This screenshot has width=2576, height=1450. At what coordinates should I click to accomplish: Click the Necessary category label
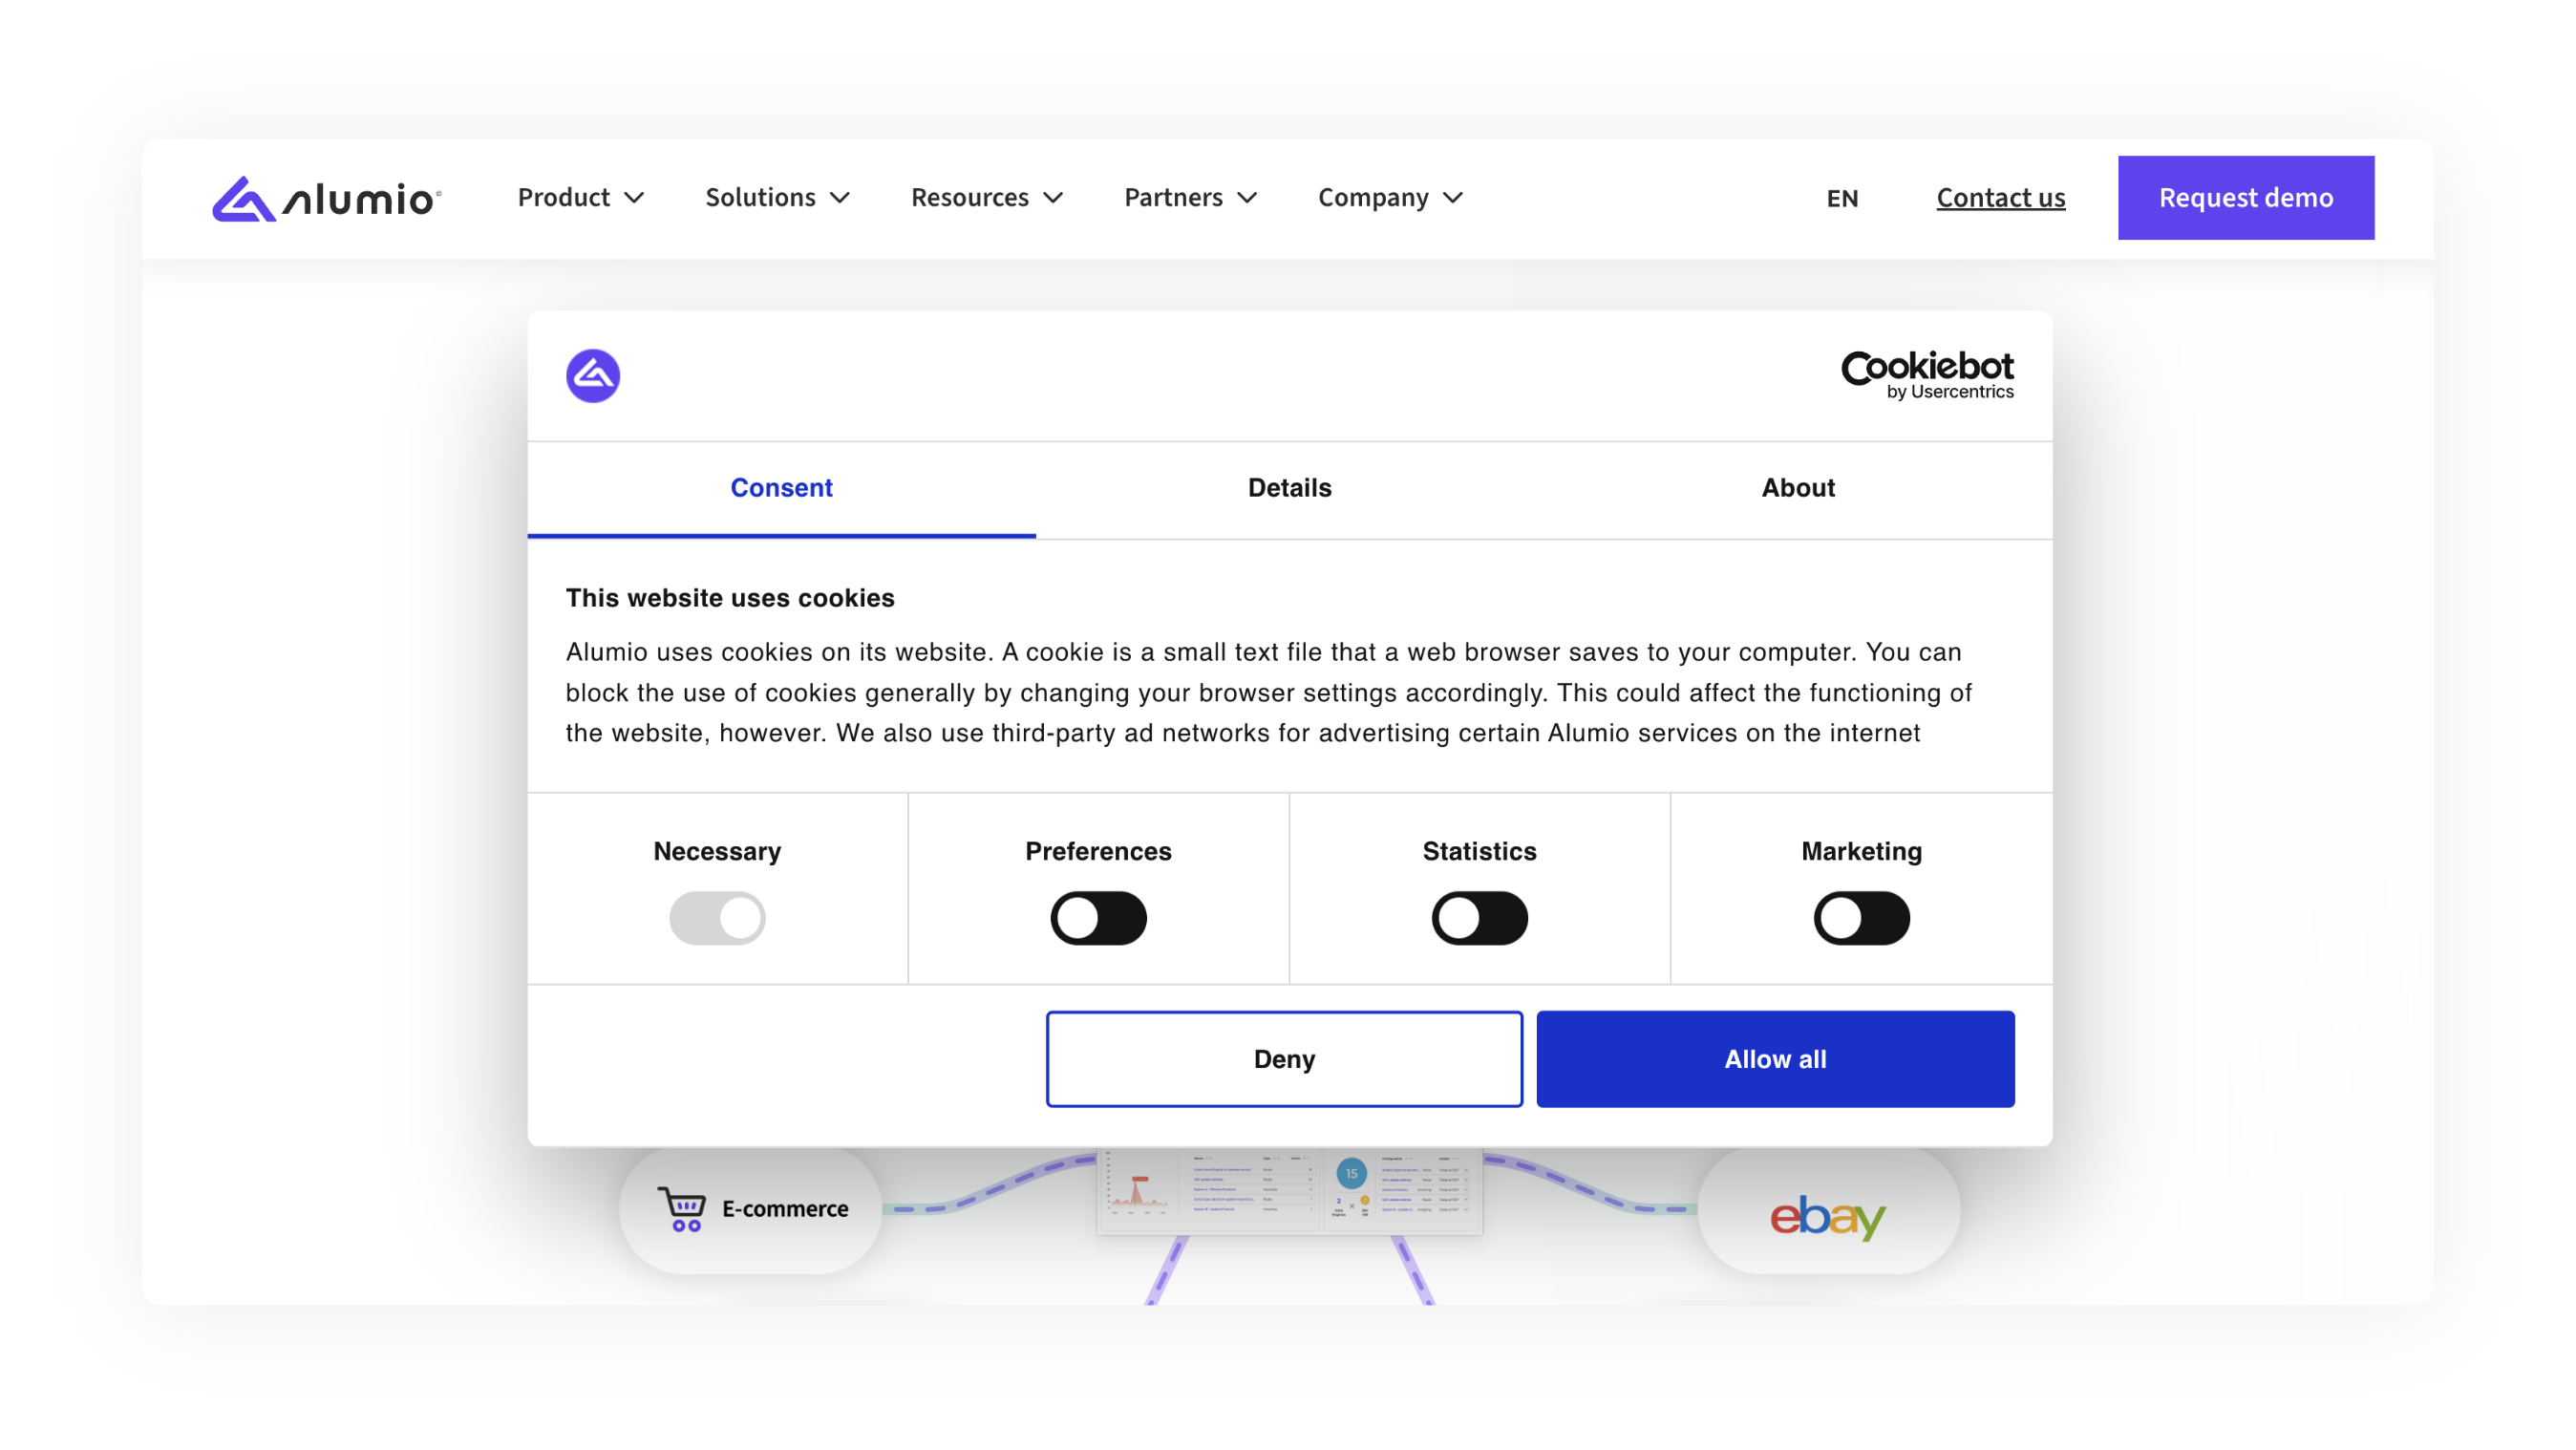[x=717, y=851]
